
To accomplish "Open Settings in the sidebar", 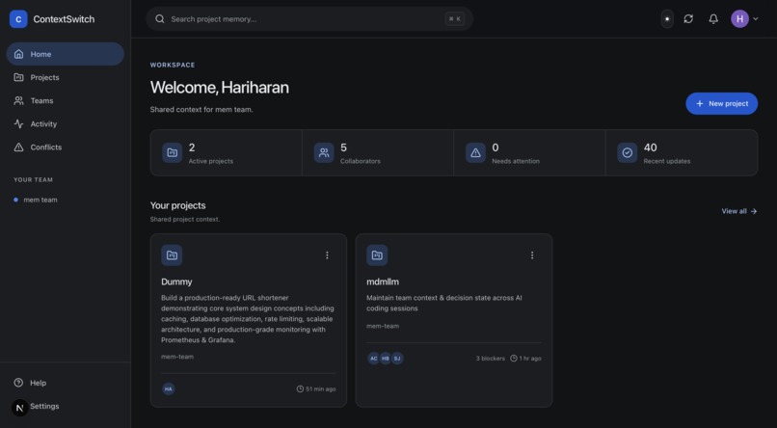I will 44,406.
